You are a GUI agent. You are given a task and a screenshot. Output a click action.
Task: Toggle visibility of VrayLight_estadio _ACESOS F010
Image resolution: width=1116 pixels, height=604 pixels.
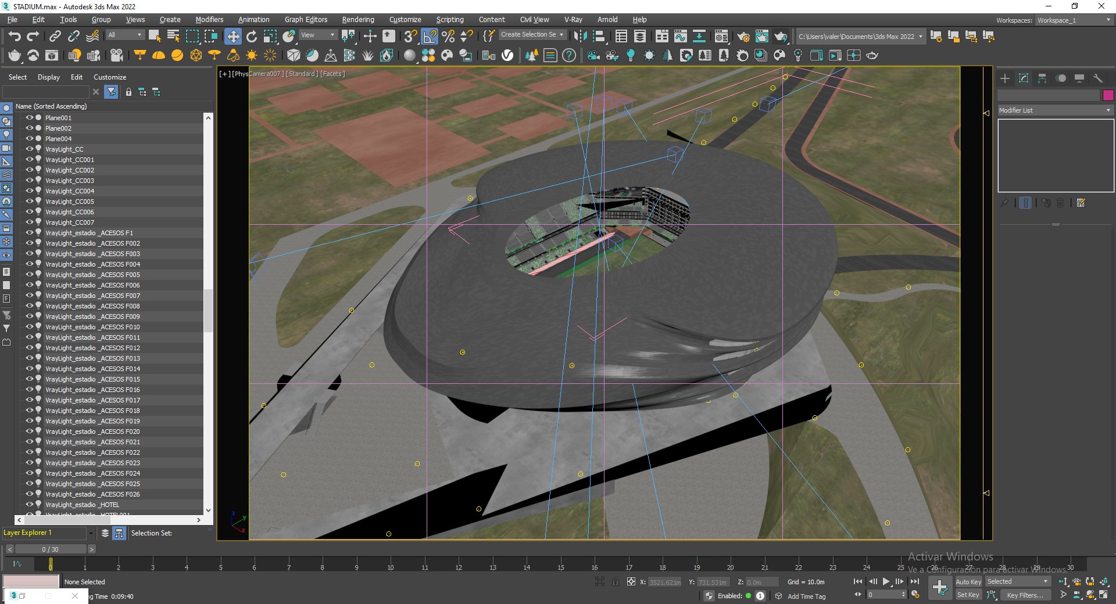pyautogui.click(x=29, y=326)
